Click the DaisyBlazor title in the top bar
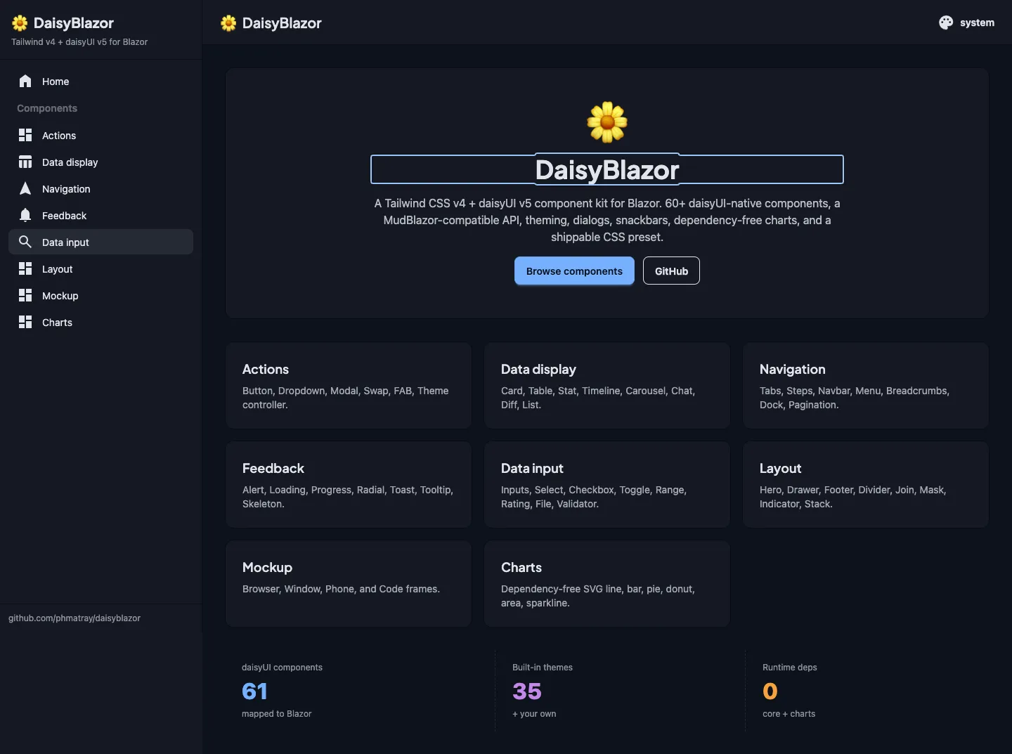The width and height of the screenshot is (1012, 754). 282,23
